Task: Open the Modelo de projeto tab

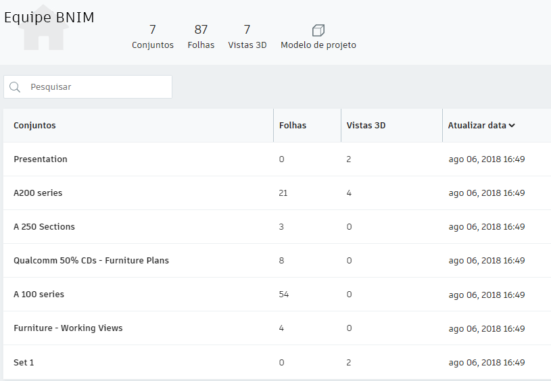Action: pyautogui.click(x=318, y=45)
